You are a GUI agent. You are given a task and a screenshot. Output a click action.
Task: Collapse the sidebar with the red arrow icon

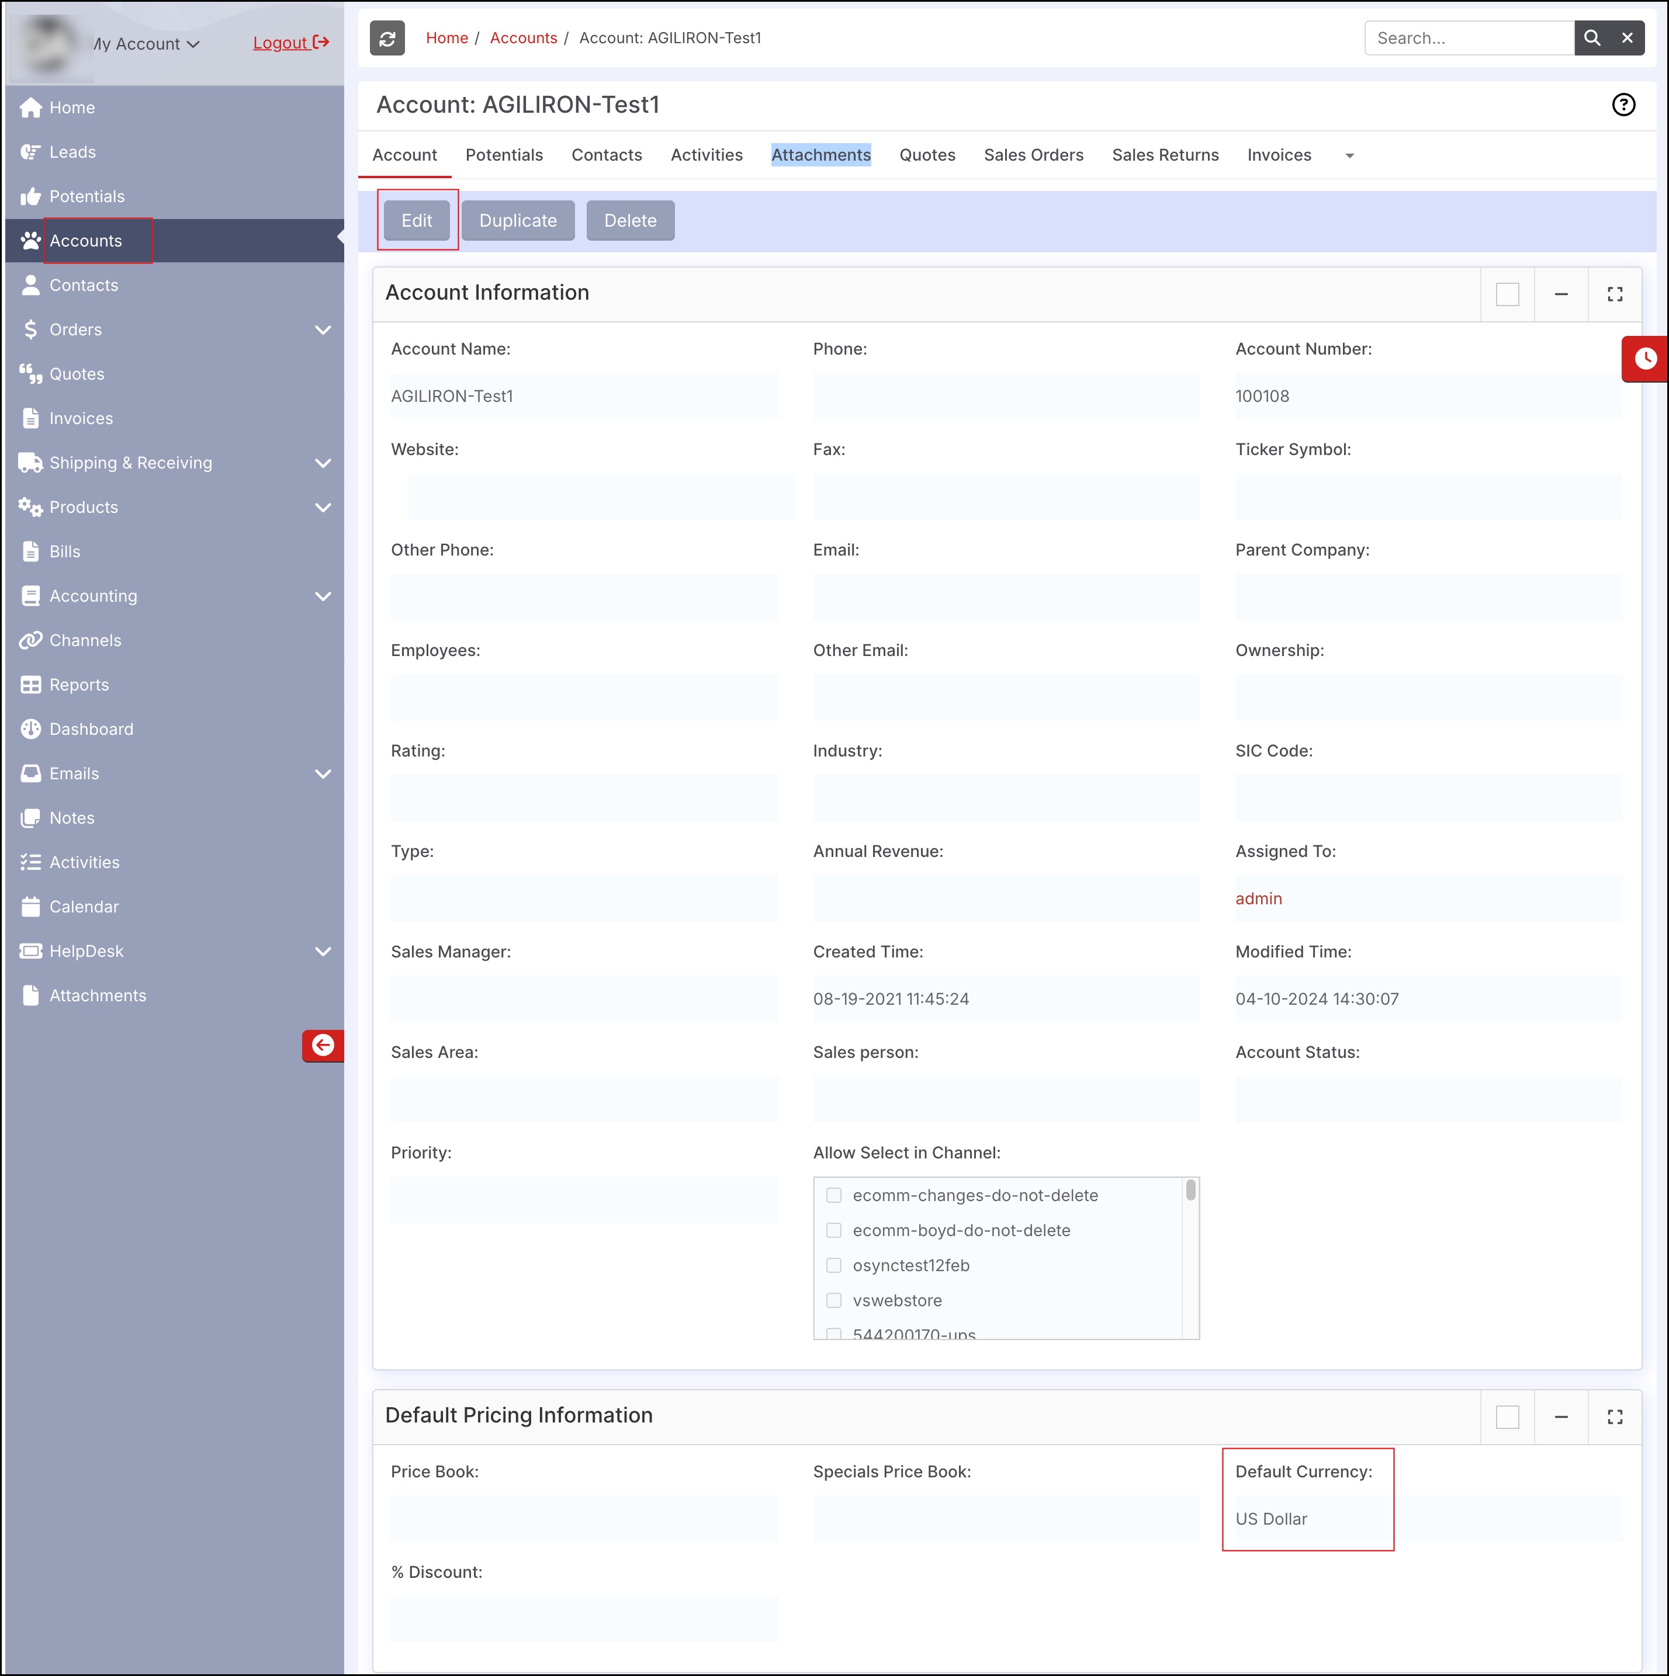click(323, 1045)
